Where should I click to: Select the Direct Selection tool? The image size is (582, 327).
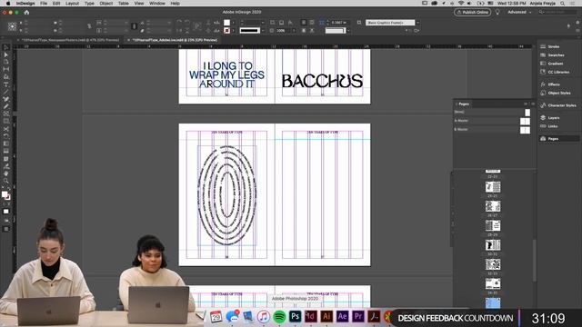point(6,54)
